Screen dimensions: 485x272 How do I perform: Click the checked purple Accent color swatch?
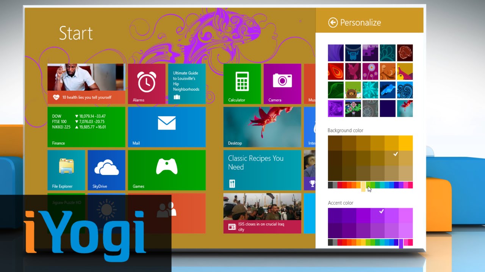[377, 216]
